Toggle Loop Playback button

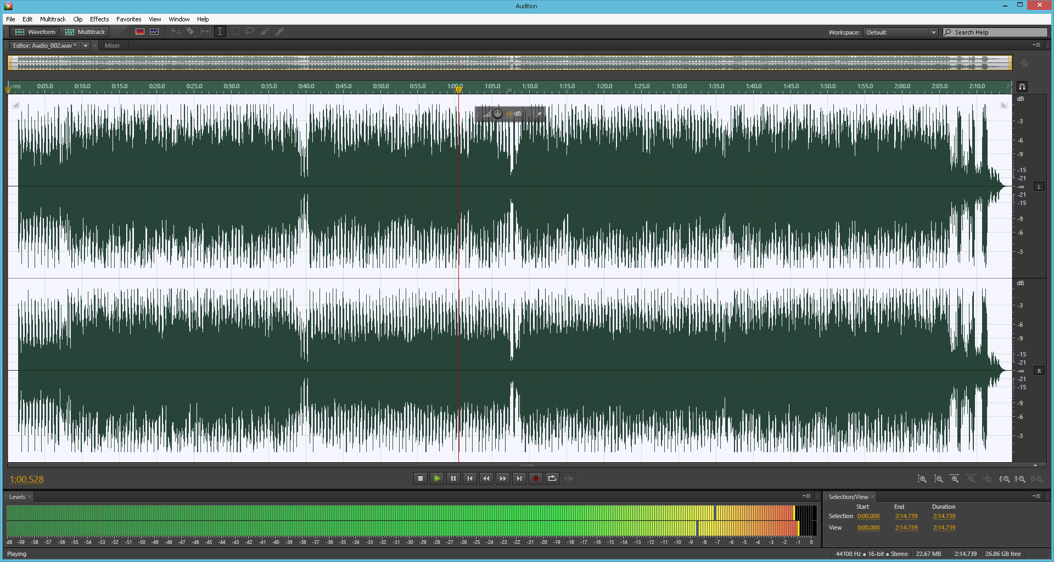point(552,479)
